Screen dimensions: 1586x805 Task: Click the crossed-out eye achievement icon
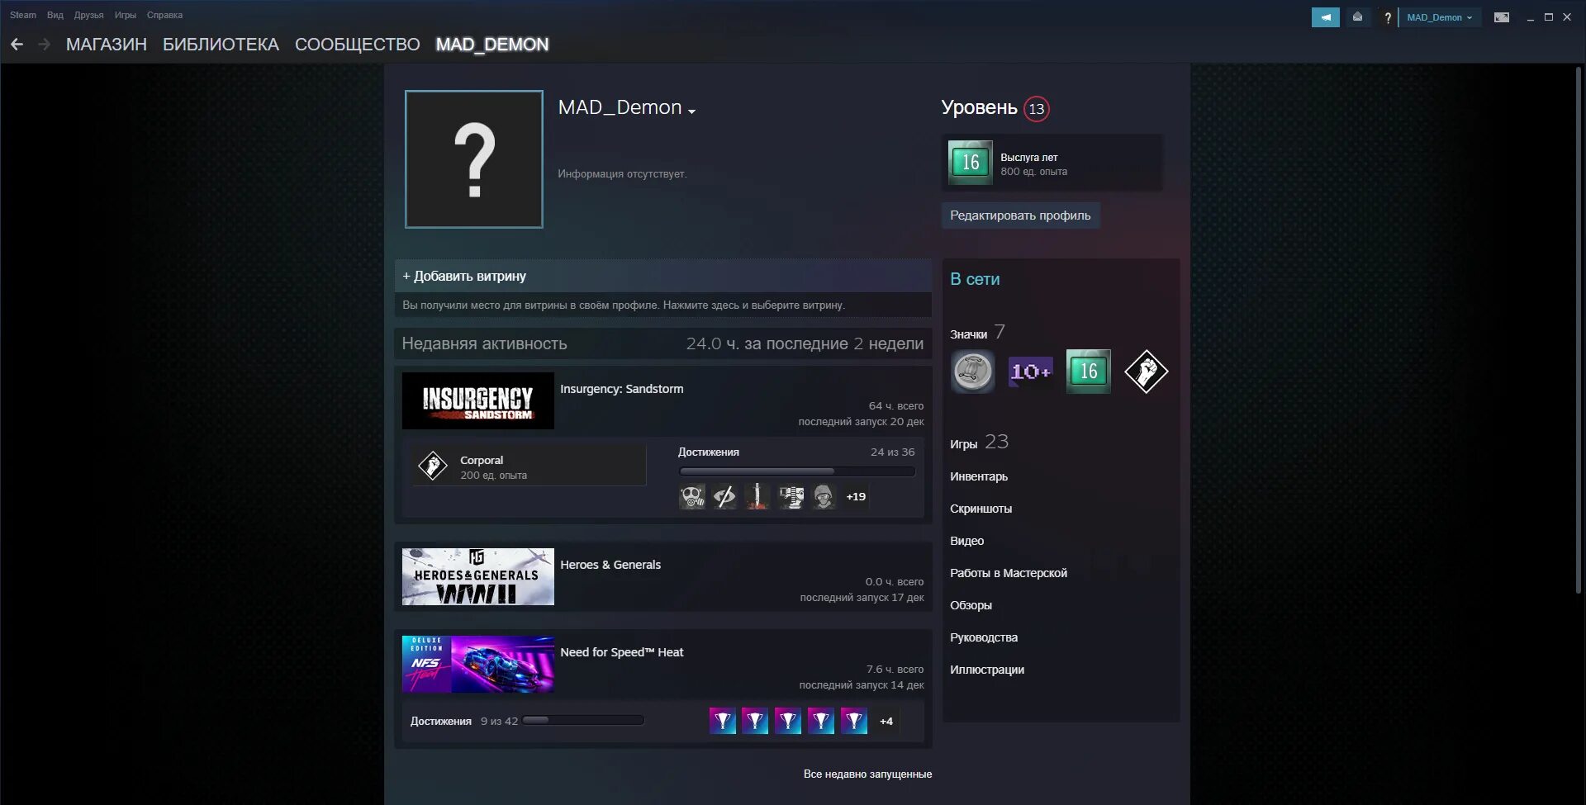(724, 496)
